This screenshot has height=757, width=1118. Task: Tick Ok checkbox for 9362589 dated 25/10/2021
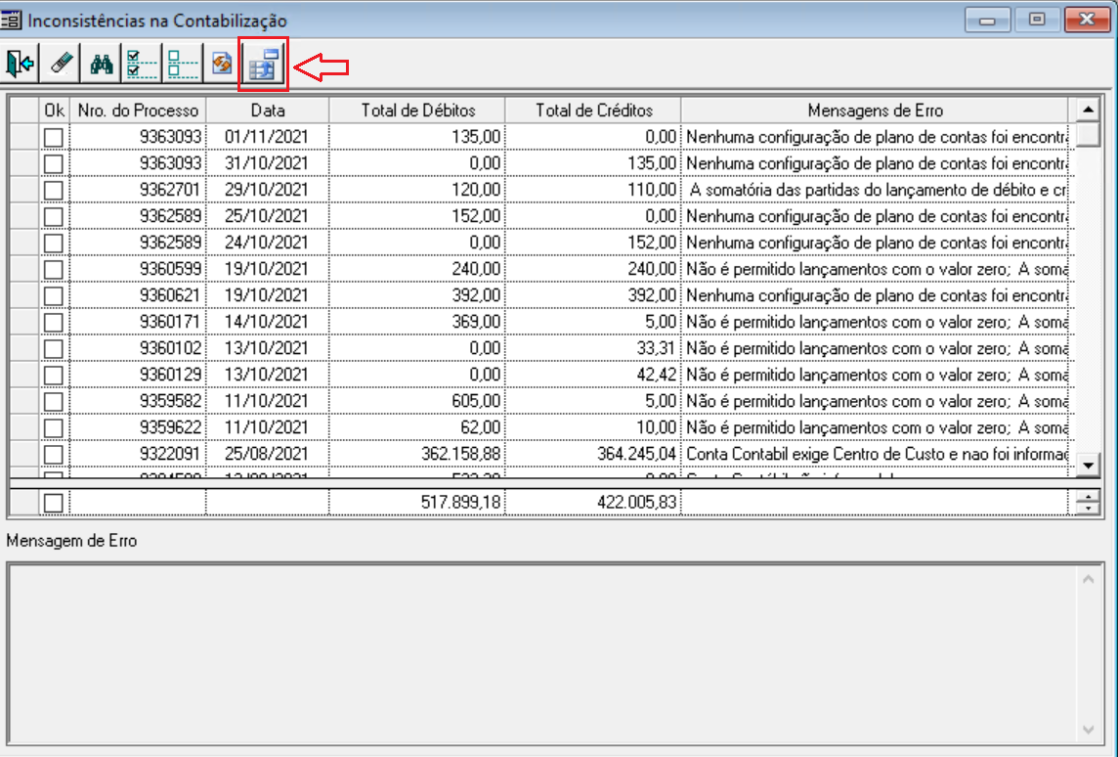(54, 216)
